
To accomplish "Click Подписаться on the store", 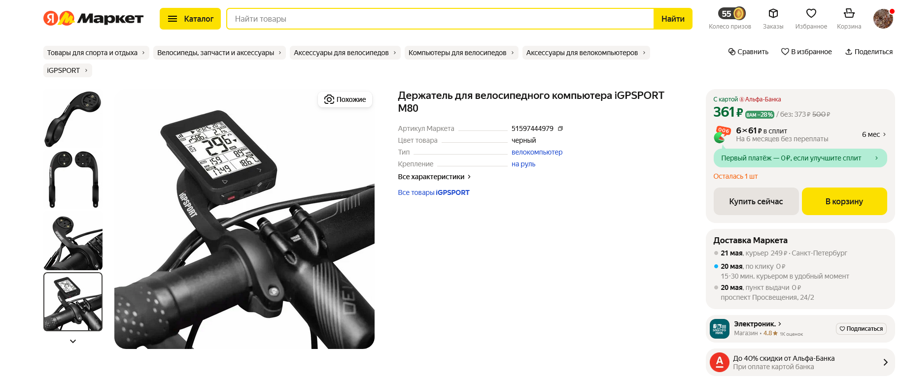I will click(x=861, y=329).
